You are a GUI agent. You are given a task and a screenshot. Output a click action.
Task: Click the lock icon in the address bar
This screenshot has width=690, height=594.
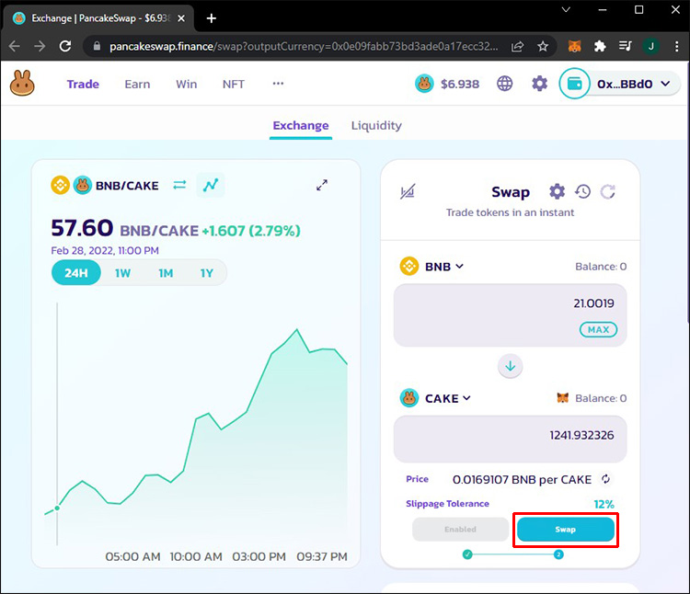click(x=97, y=46)
